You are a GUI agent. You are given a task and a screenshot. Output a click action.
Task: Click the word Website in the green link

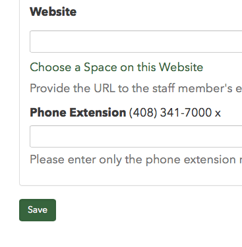tap(181, 67)
